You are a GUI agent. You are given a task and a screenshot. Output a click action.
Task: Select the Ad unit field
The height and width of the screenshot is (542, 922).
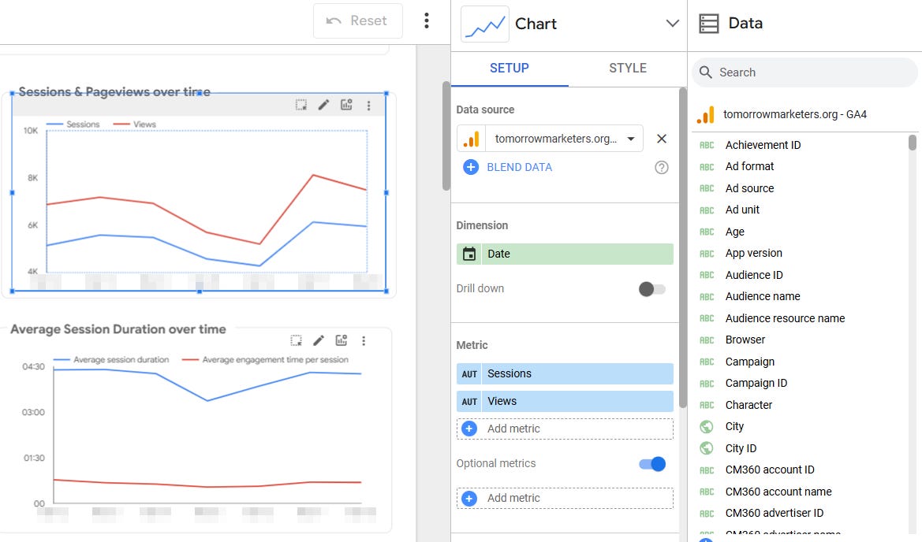click(742, 210)
